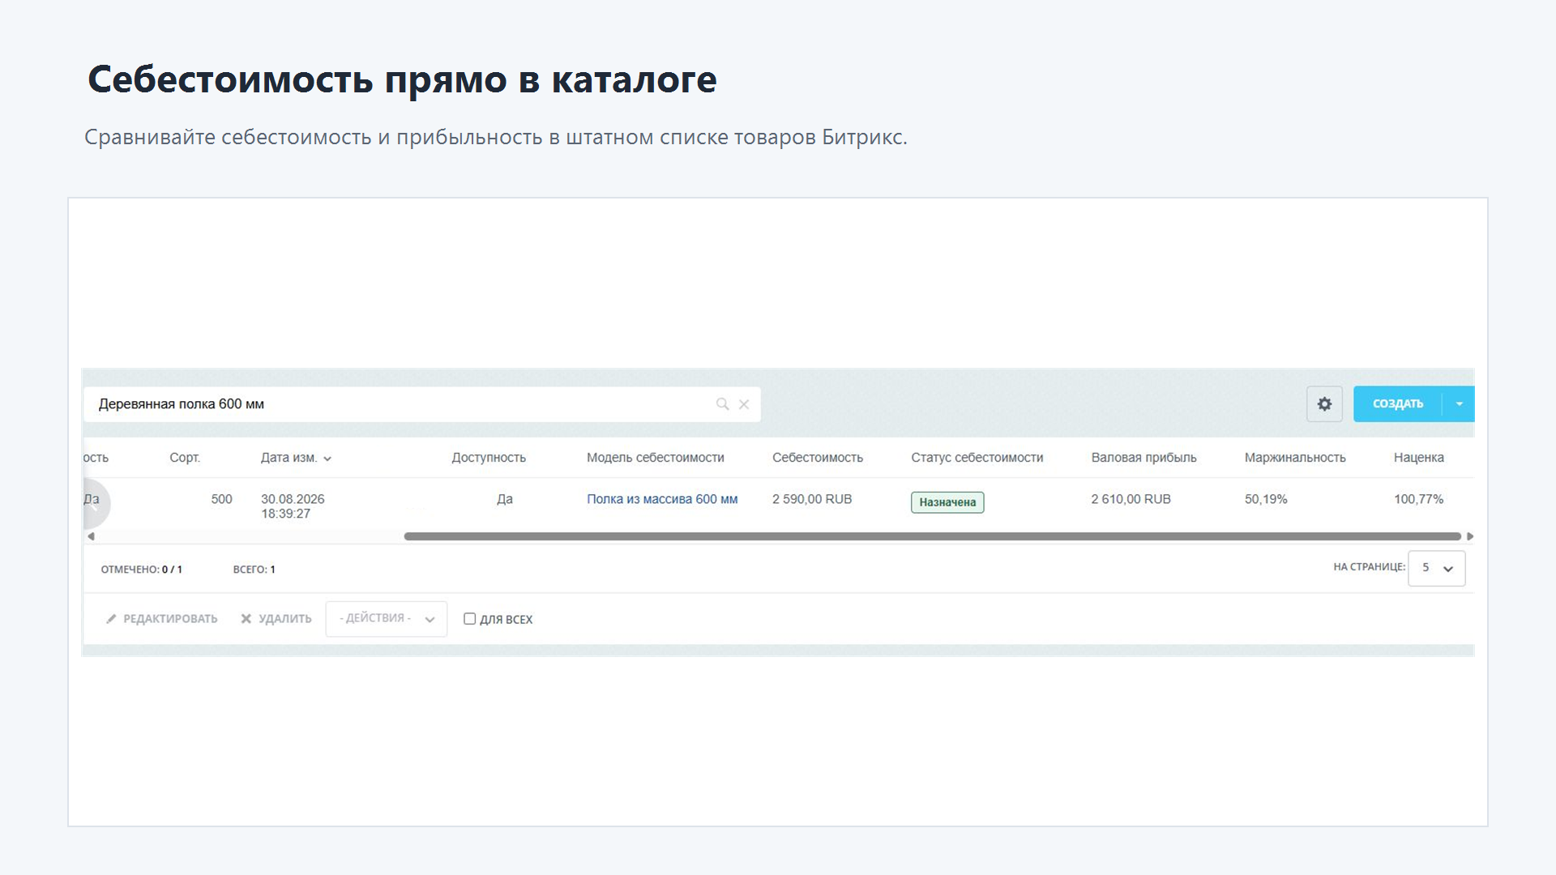Screen dimensions: 1556x875
Task: Click the sort value 500 cell
Action: [221, 499]
